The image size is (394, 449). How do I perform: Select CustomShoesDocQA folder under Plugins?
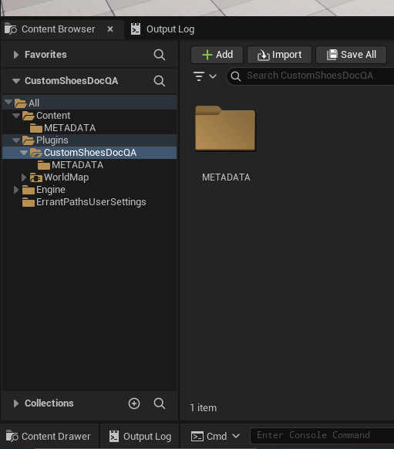[89, 152]
